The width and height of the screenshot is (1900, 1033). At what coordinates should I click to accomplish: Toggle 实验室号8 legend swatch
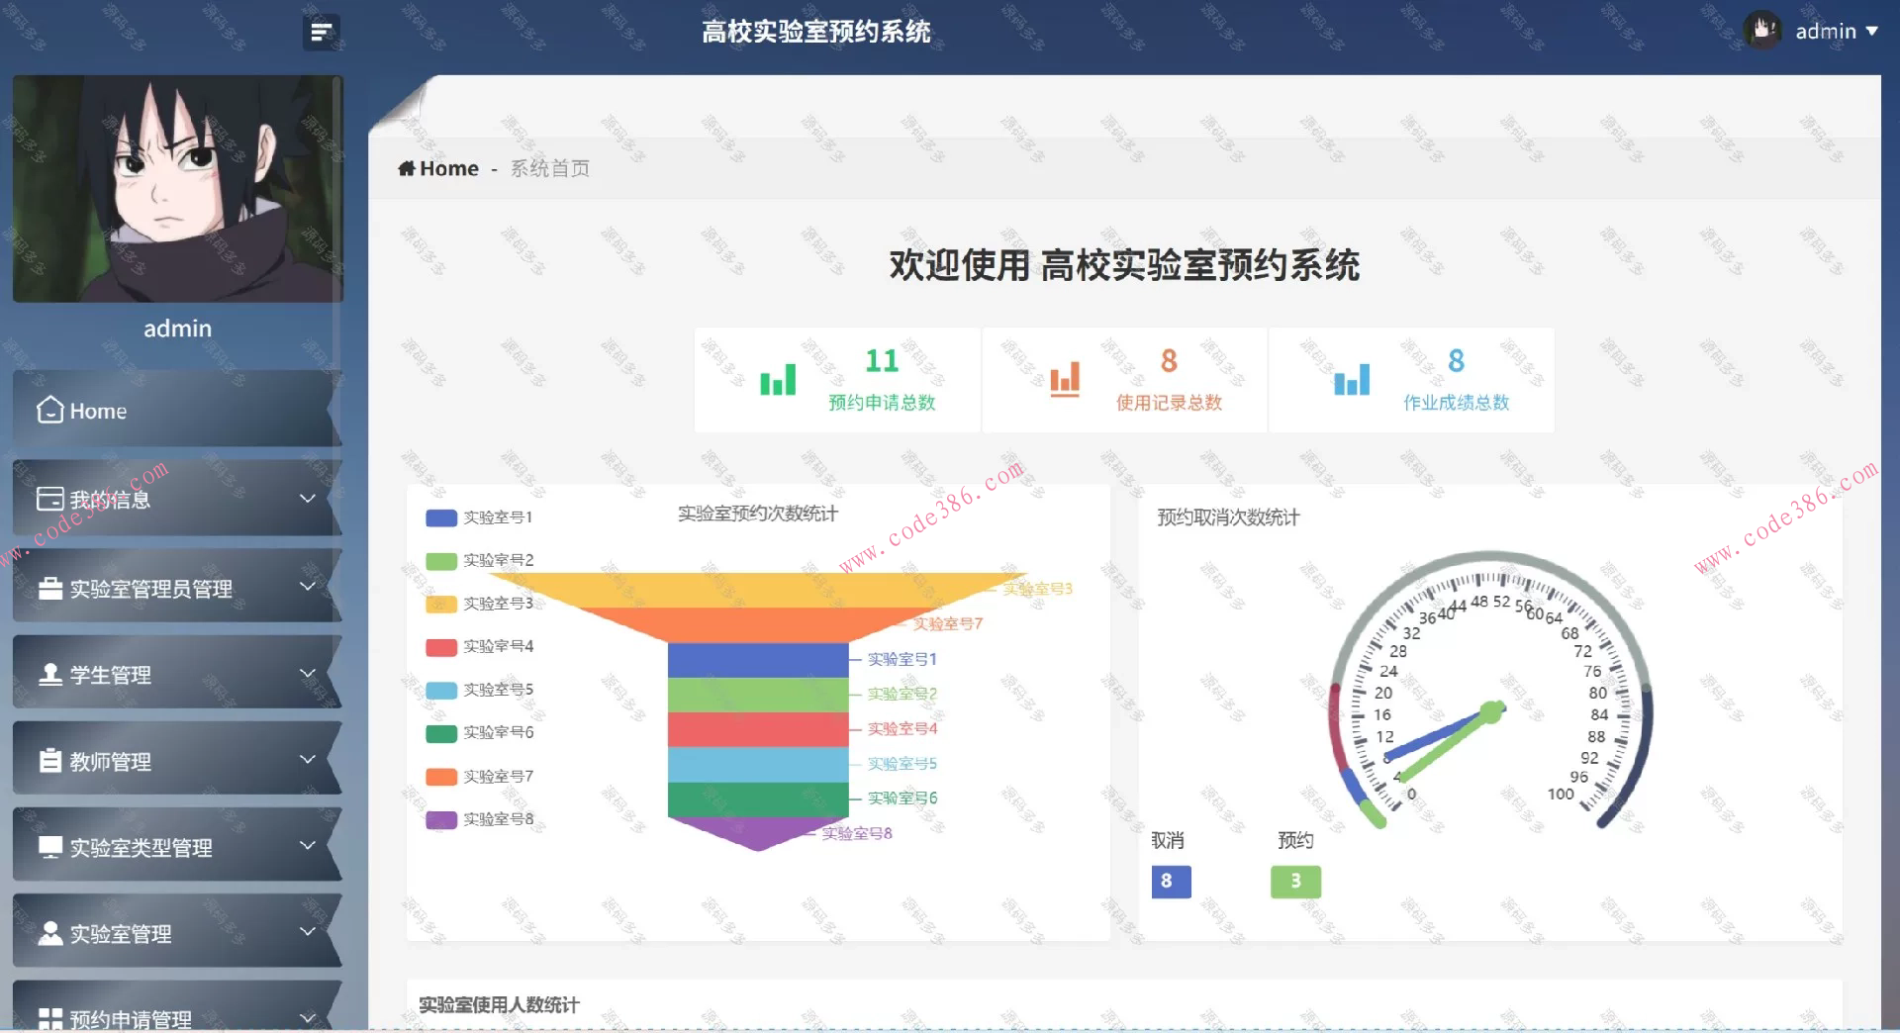(x=441, y=819)
